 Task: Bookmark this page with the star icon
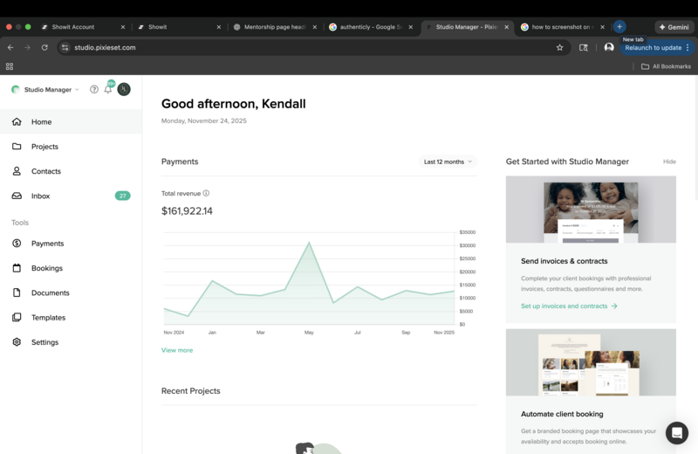tap(559, 47)
